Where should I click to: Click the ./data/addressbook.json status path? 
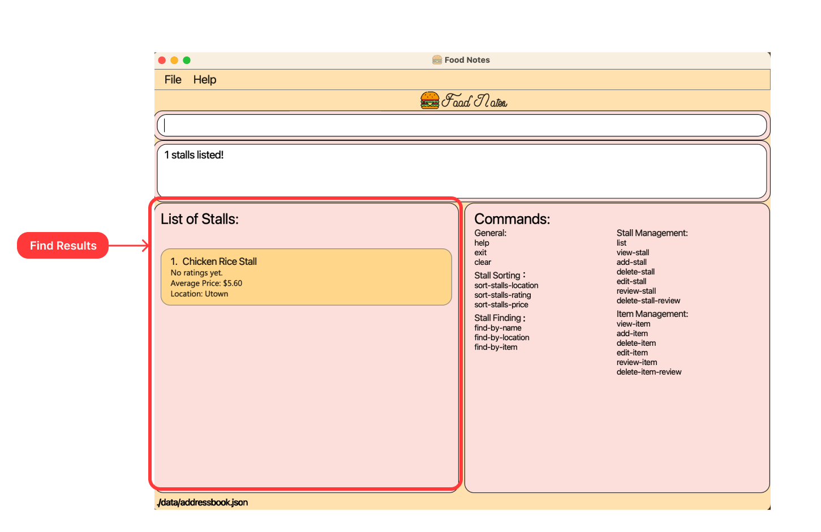pyautogui.click(x=203, y=503)
